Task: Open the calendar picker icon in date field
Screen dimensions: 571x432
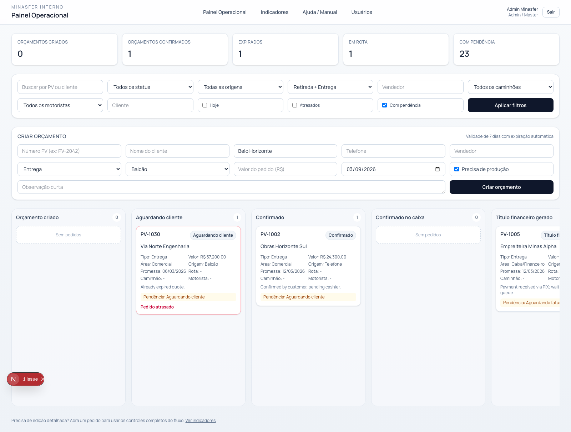Action: pyautogui.click(x=437, y=169)
